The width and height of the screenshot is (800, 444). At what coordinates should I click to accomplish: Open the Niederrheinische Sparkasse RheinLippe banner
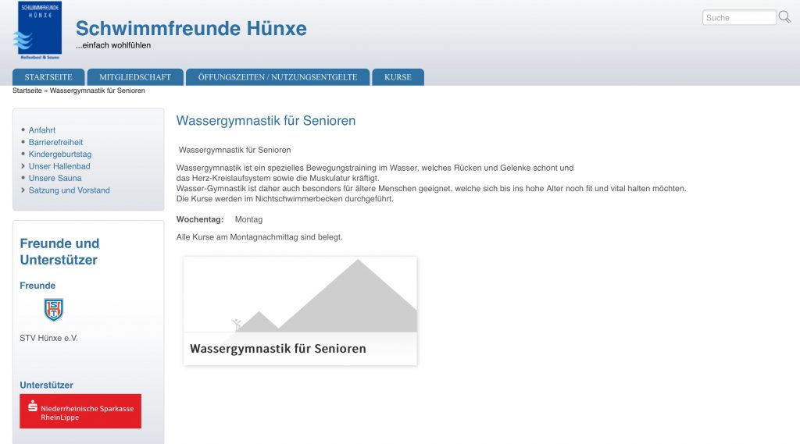point(80,411)
